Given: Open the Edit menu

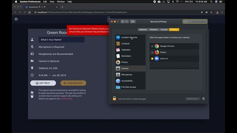Looking at the screenshot, I should 45,1.
